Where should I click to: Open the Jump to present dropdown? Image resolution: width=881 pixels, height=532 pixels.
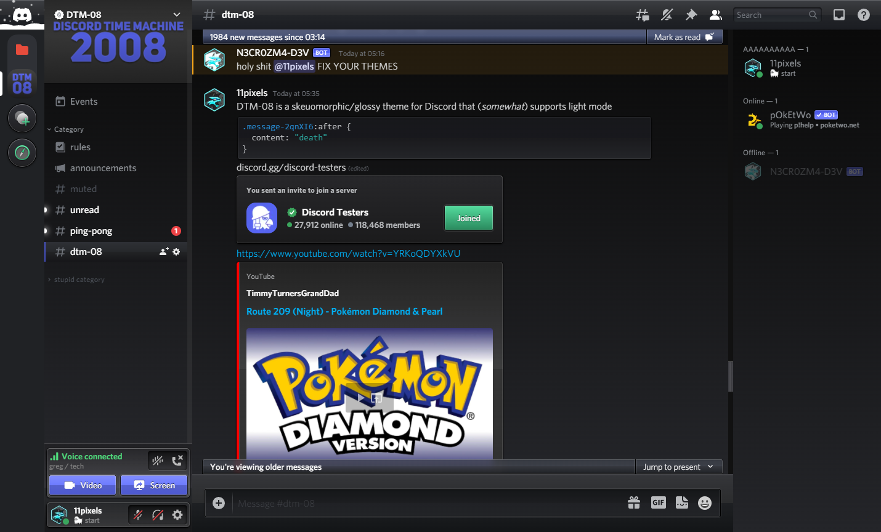point(678,467)
